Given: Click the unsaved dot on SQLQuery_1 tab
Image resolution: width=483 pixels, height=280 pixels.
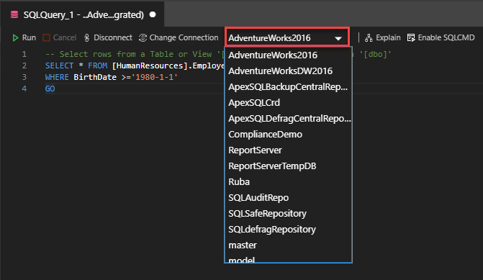Looking at the screenshot, I should (x=153, y=14).
